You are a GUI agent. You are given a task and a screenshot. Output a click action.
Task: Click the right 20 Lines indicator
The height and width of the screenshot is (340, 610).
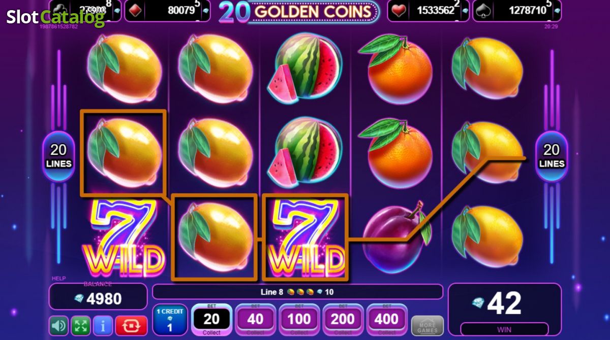[x=552, y=156]
